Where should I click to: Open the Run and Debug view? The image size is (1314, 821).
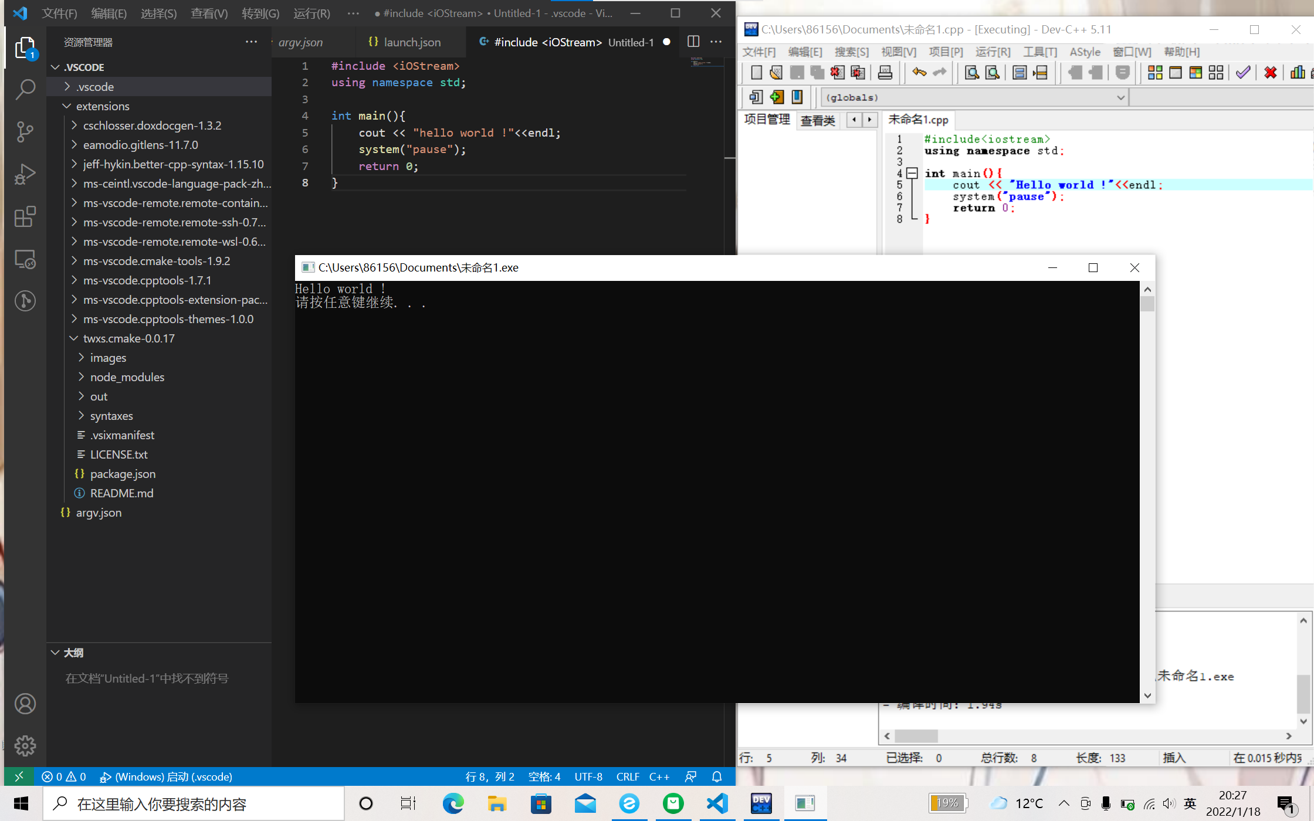click(25, 174)
